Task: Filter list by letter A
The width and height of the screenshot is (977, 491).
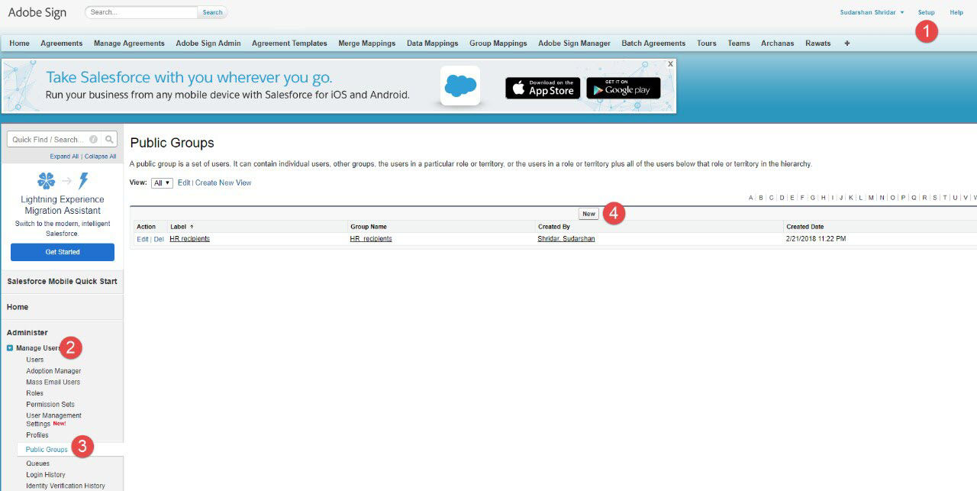Action: [x=751, y=198]
